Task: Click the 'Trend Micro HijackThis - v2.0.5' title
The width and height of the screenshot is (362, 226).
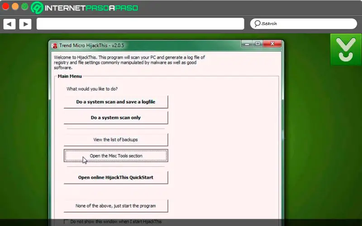Action: 91,46
